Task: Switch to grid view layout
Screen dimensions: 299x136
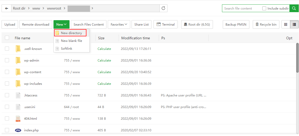Action: click(286, 24)
